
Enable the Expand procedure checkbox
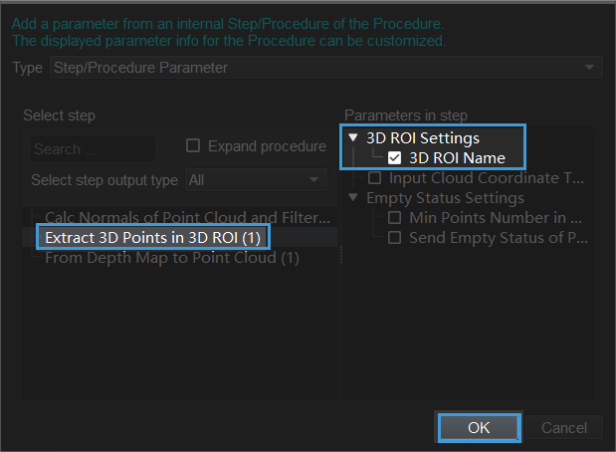[x=194, y=146]
